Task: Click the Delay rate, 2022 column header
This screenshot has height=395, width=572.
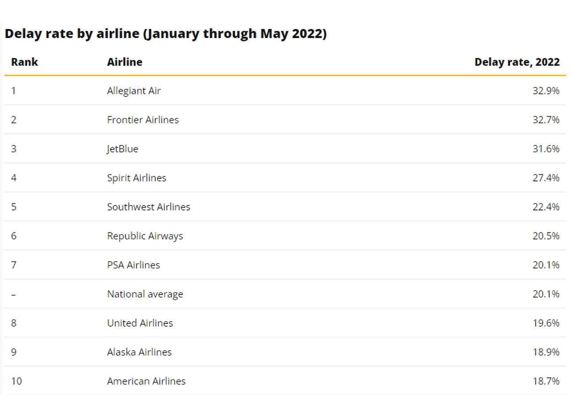Action: (x=517, y=62)
